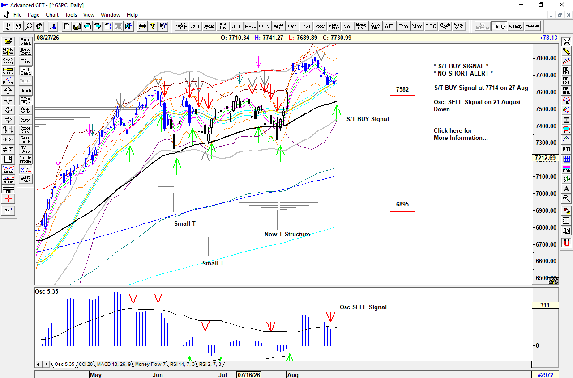Select the text A tool on right

click(x=567, y=189)
